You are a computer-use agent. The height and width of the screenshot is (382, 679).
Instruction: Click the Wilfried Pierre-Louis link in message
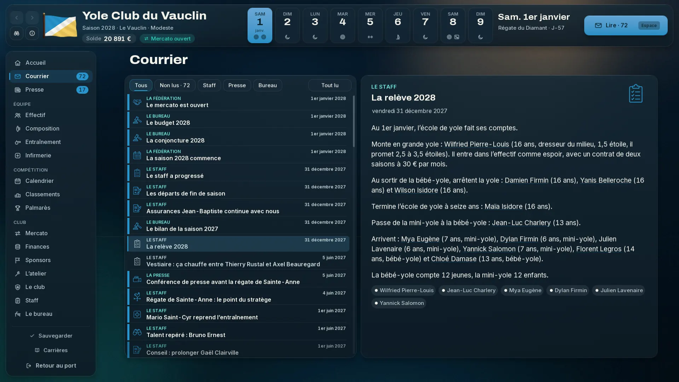pyautogui.click(x=476, y=144)
